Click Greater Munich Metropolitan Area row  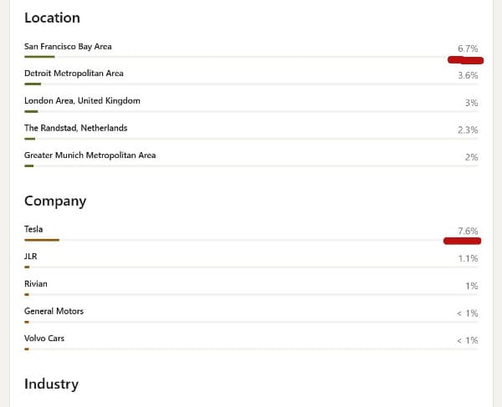(251, 159)
